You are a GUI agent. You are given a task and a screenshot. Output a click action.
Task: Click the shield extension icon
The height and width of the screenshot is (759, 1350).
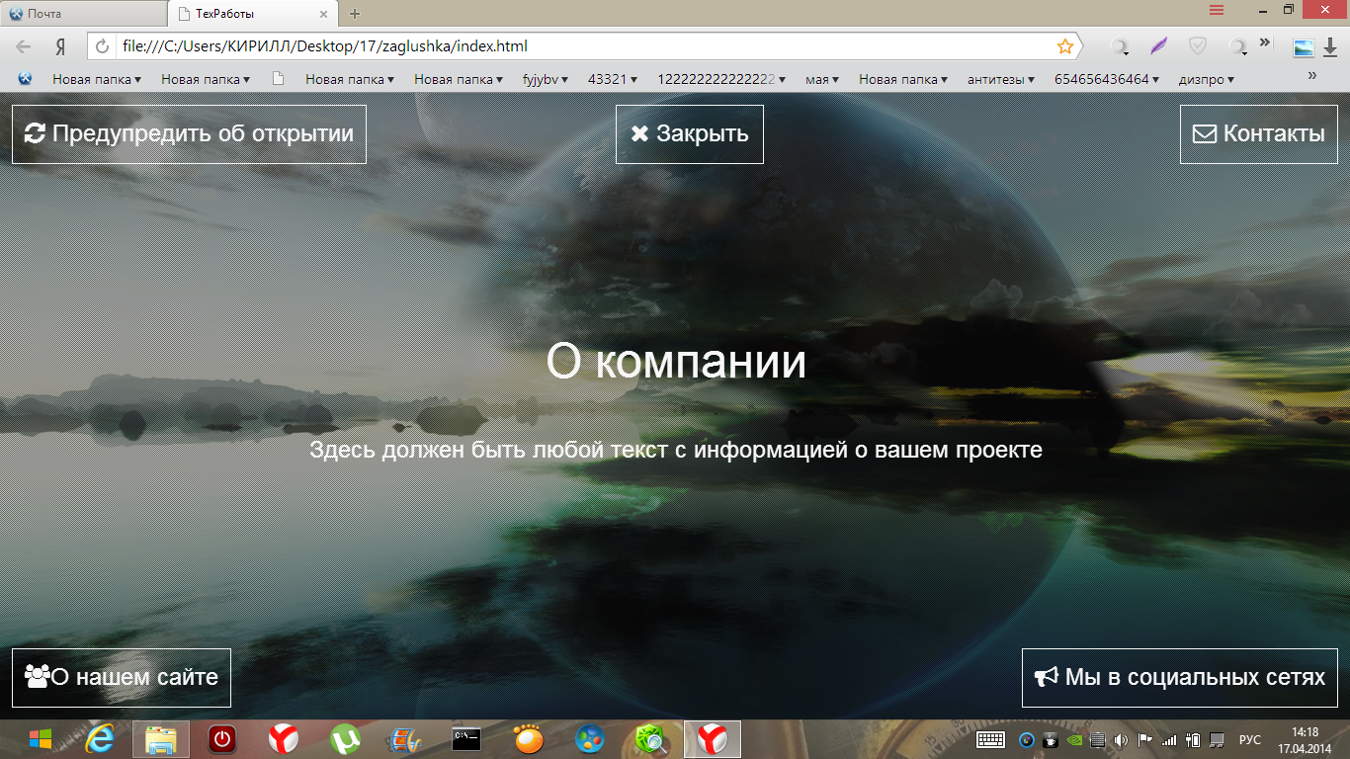tap(1198, 46)
